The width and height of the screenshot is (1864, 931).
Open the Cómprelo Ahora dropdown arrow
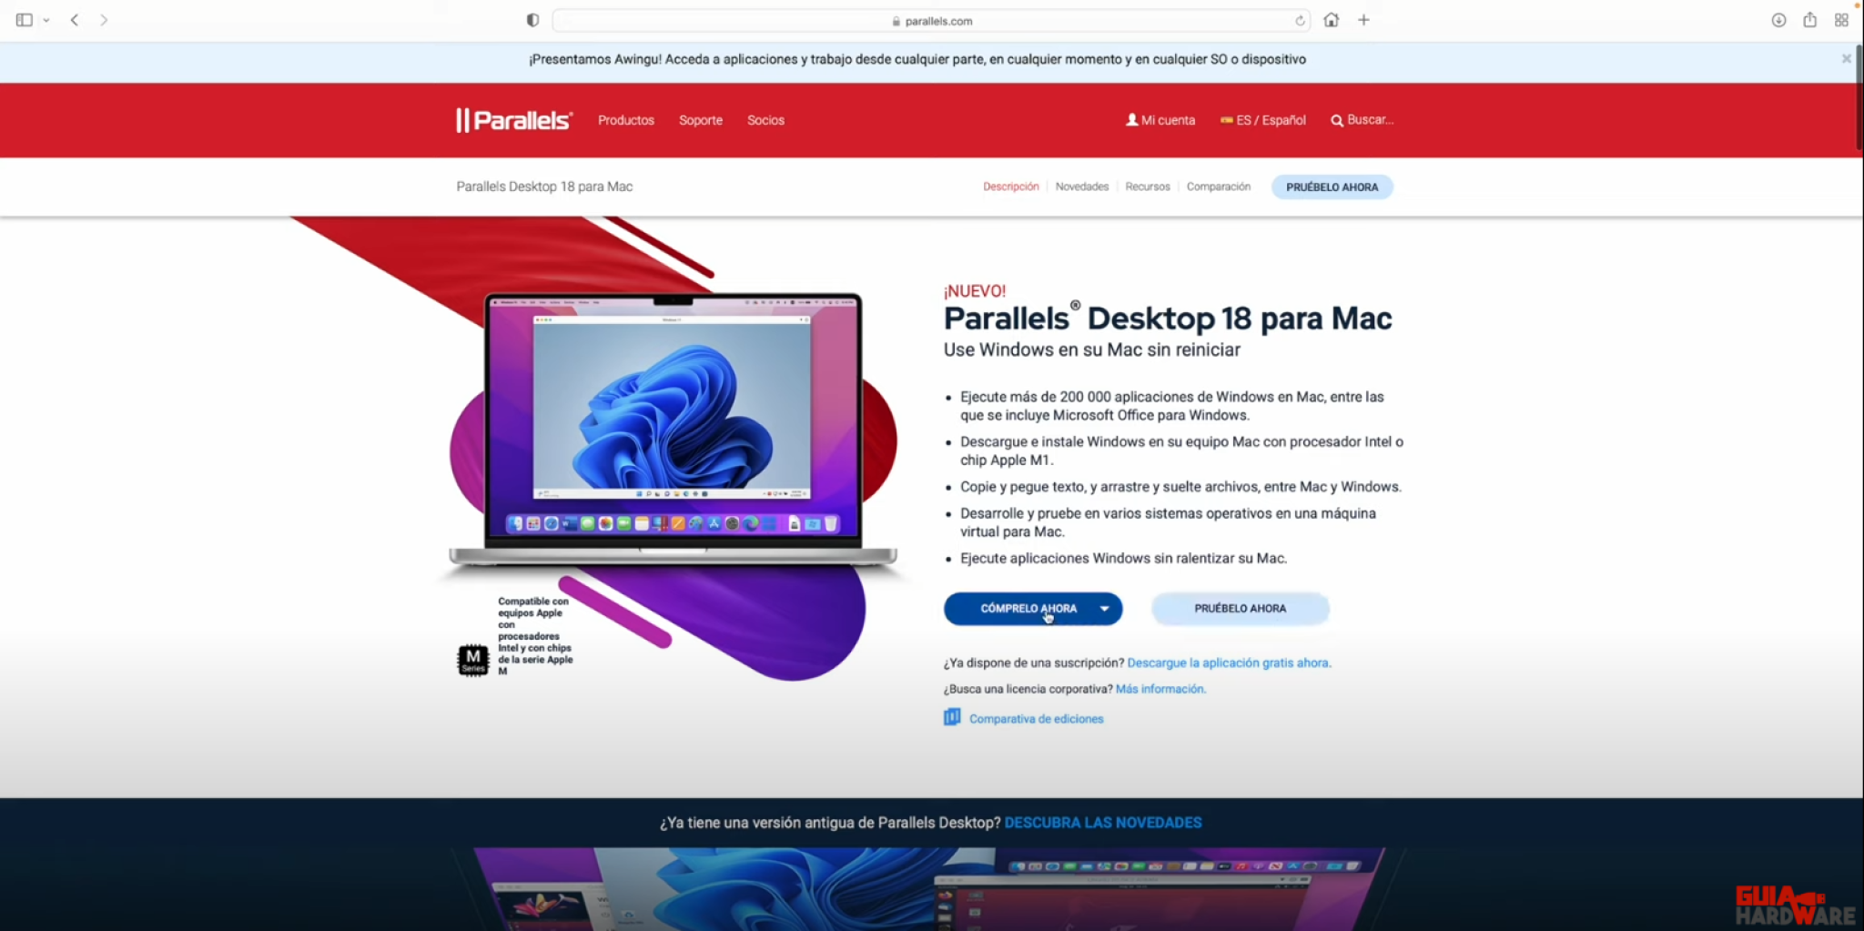tap(1104, 608)
